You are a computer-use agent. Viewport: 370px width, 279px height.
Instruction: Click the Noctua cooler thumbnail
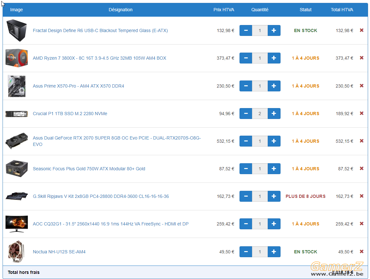pyautogui.click(x=17, y=252)
